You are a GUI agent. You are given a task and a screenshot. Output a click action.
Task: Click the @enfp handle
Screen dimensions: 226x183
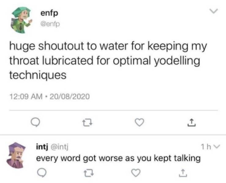[50, 24]
